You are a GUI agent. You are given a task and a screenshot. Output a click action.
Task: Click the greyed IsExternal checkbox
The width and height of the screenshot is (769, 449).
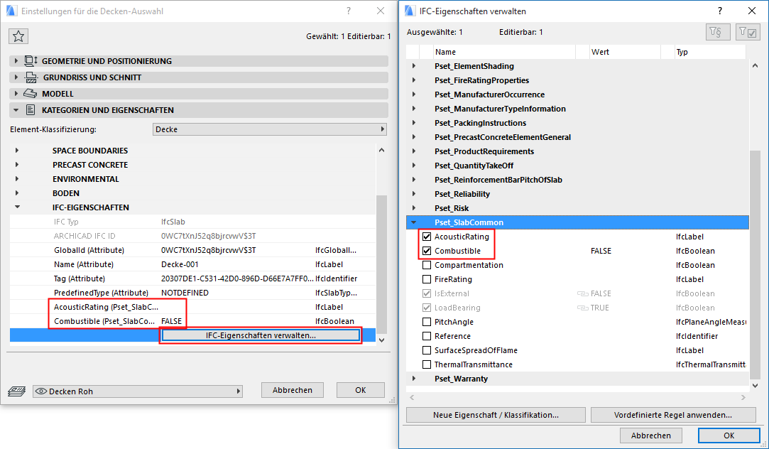pos(427,293)
